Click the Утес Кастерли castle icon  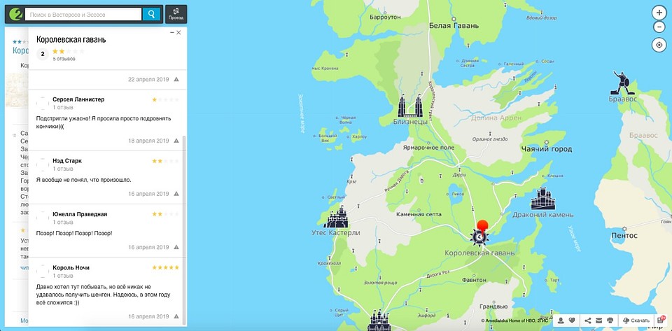(337, 217)
